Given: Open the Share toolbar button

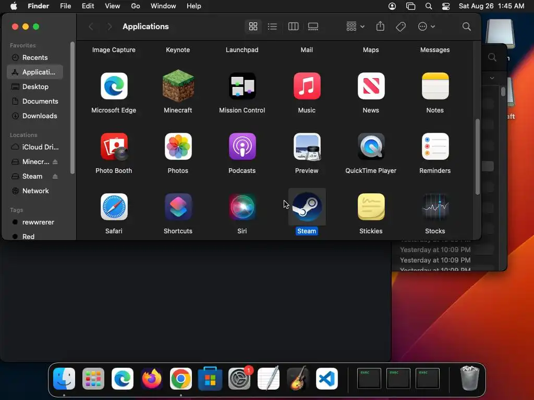Looking at the screenshot, I should click(x=380, y=27).
